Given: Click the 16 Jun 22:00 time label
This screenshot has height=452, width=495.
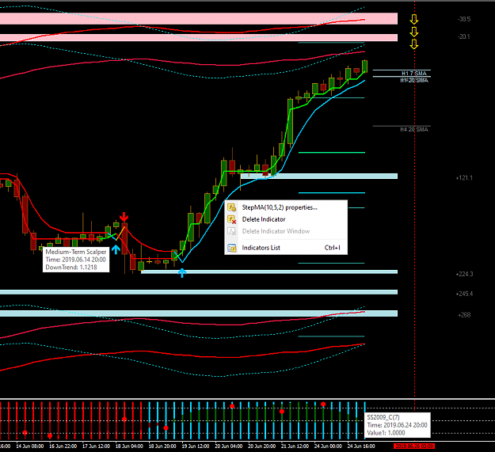Looking at the screenshot, I should pos(63,446).
